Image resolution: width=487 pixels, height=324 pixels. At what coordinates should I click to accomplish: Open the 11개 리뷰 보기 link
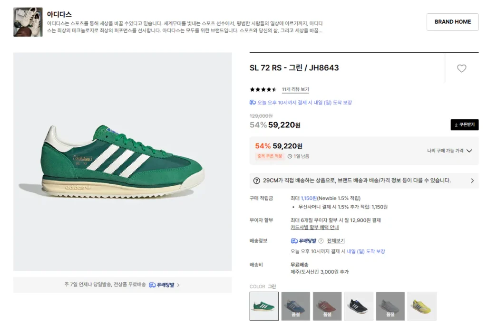click(x=295, y=89)
